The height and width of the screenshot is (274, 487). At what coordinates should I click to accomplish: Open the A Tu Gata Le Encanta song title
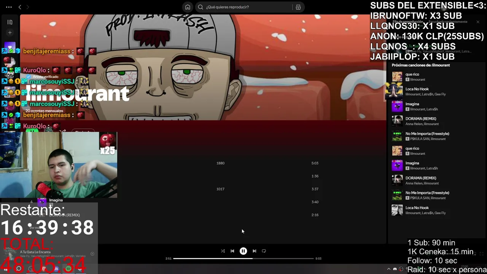(35, 252)
